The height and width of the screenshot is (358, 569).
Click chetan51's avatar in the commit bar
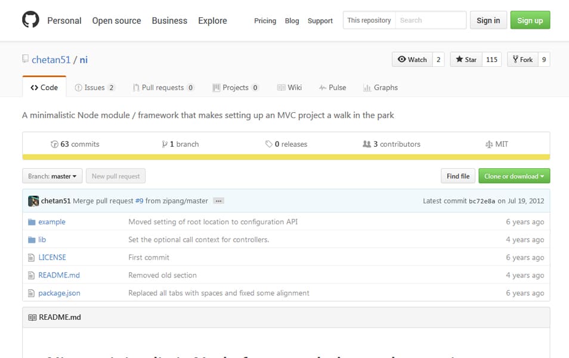(x=33, y=201)
